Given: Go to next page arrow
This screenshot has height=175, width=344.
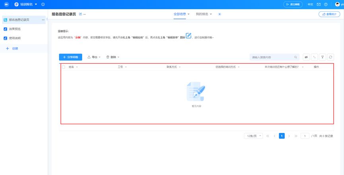Looking at the screenshot, I should 289,136.
